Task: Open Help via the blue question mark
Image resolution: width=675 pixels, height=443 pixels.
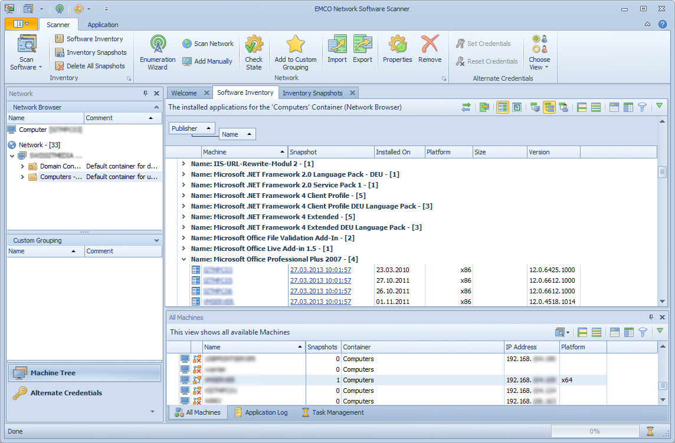Action: pyautogui.click(x=663, y=24)
